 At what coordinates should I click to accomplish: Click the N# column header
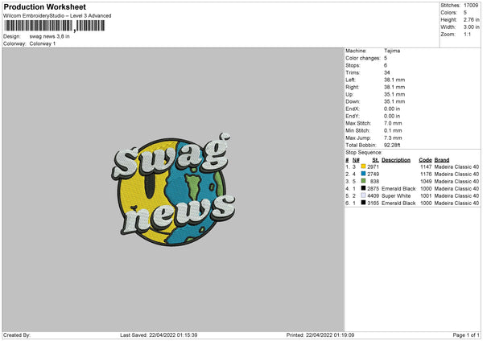(356, 160)
